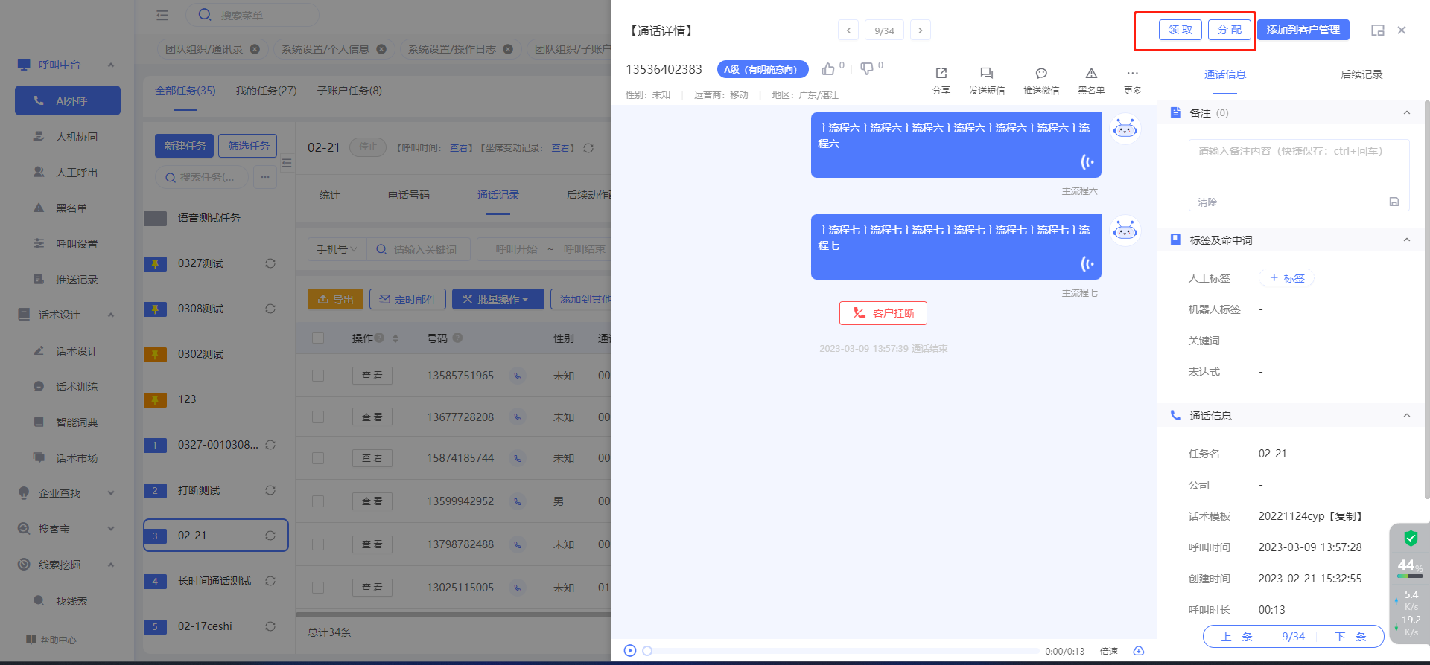This screenshot has width=1430, height=665.
Task: Click the 分配 button
Action: pyautogui.click(x=1230, y=30)
